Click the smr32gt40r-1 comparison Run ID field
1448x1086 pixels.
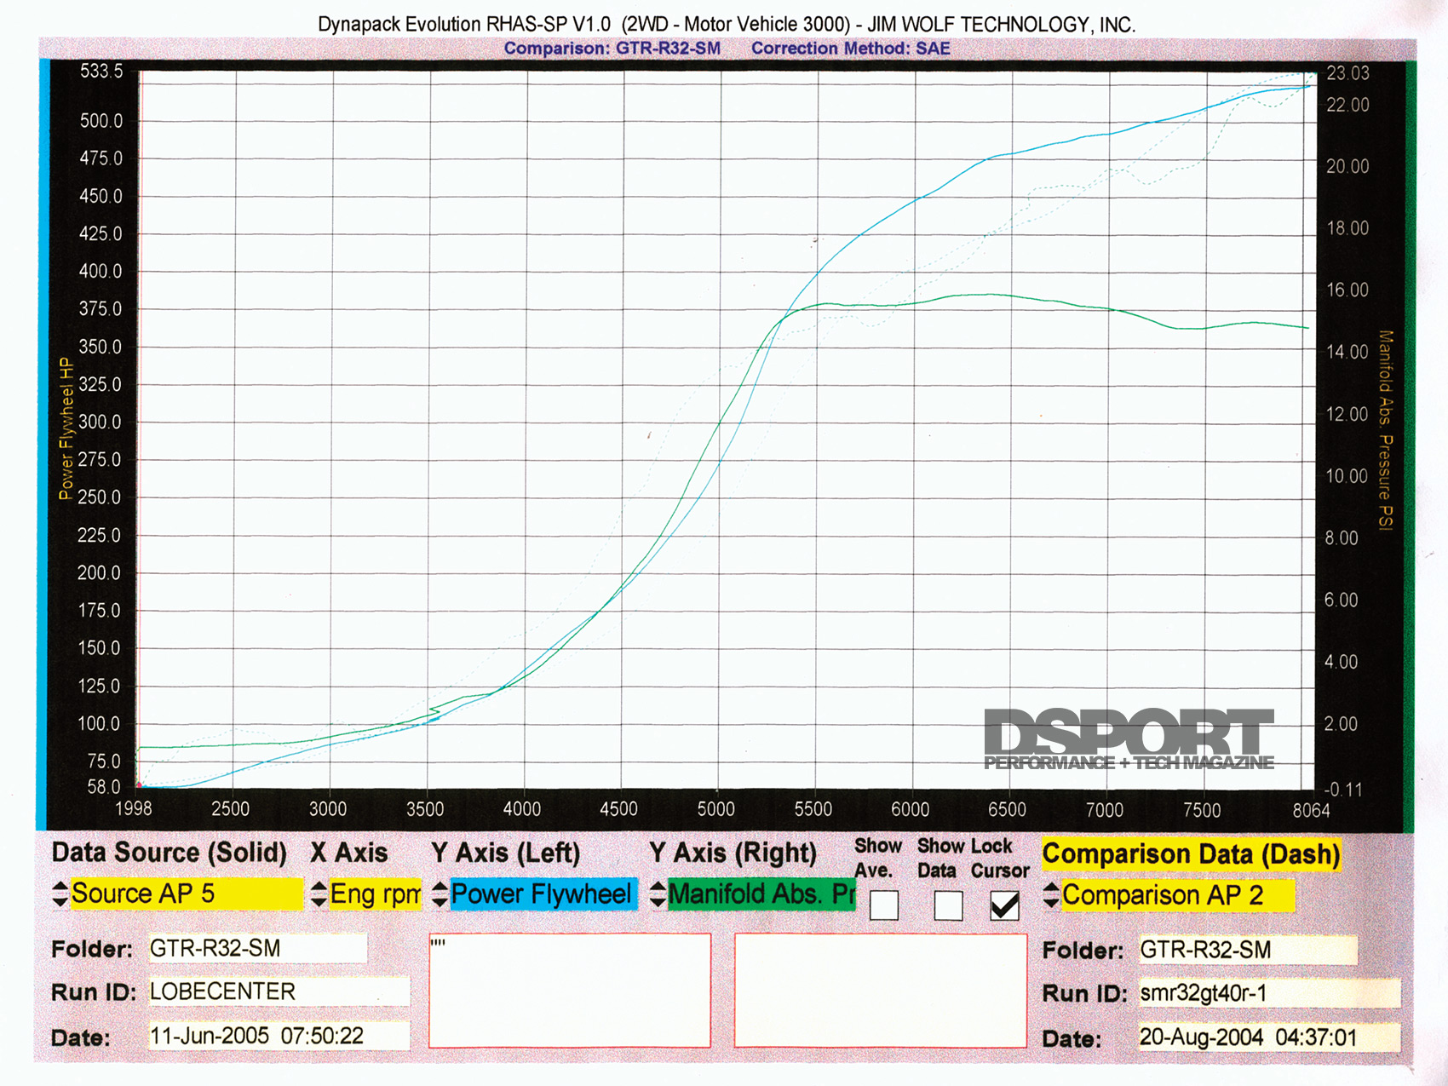coord(1269,993)
